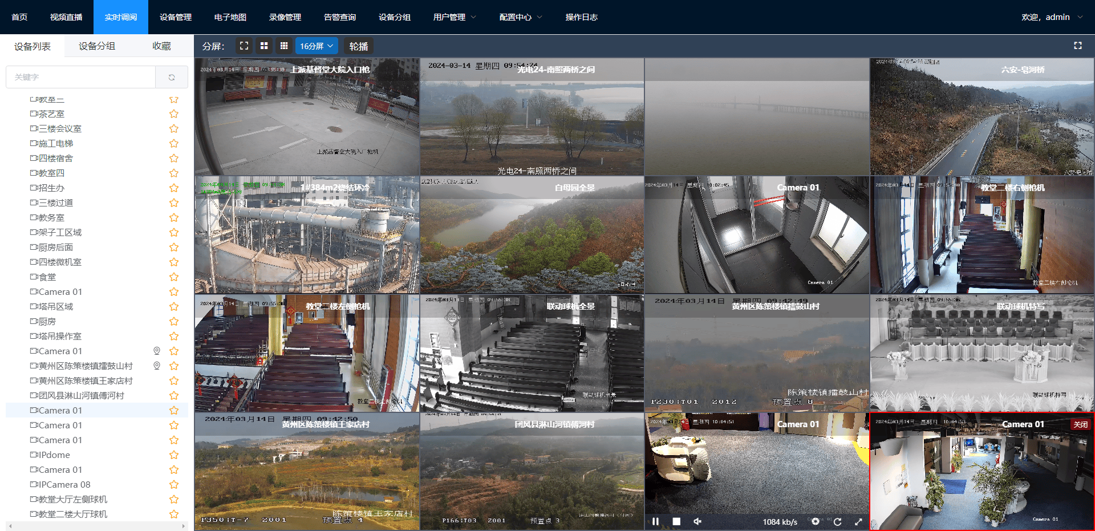Viewport: 1095px width, 531px height.
Task: Open the 电子地图 menu item
Action: [230, 17]
